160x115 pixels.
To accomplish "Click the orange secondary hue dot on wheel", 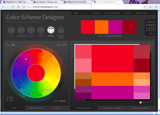I will tap(43, 57).
